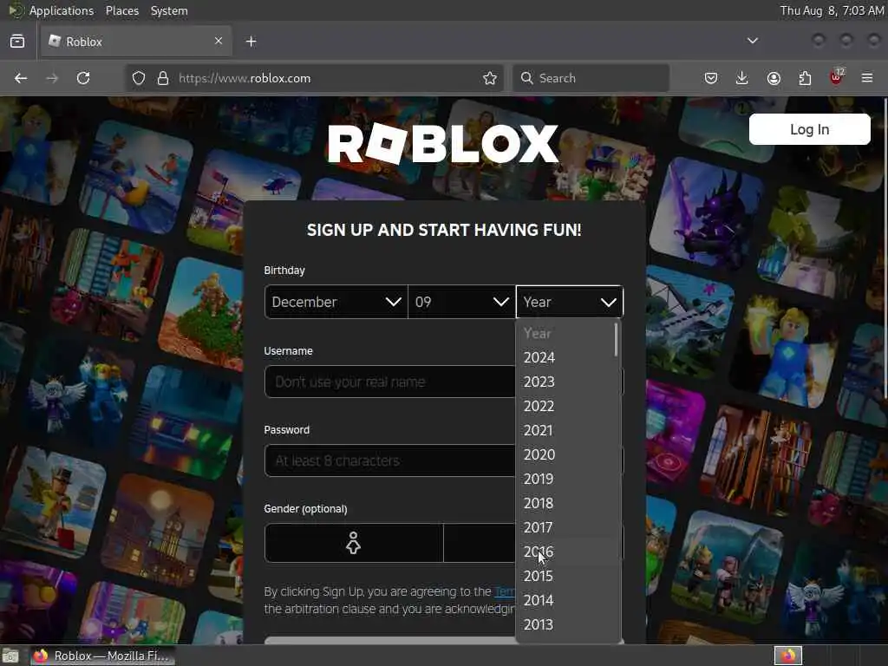
Task: Open the Firefox hamburger menu
Action: 867,78
